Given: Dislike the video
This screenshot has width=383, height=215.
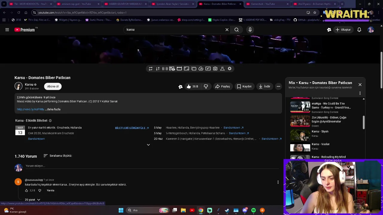Looking at the screenshot, I should [206, 86].
